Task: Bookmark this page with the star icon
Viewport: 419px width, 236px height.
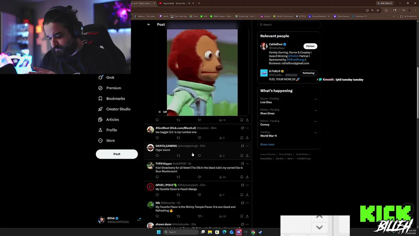Action: click(377, 10)
